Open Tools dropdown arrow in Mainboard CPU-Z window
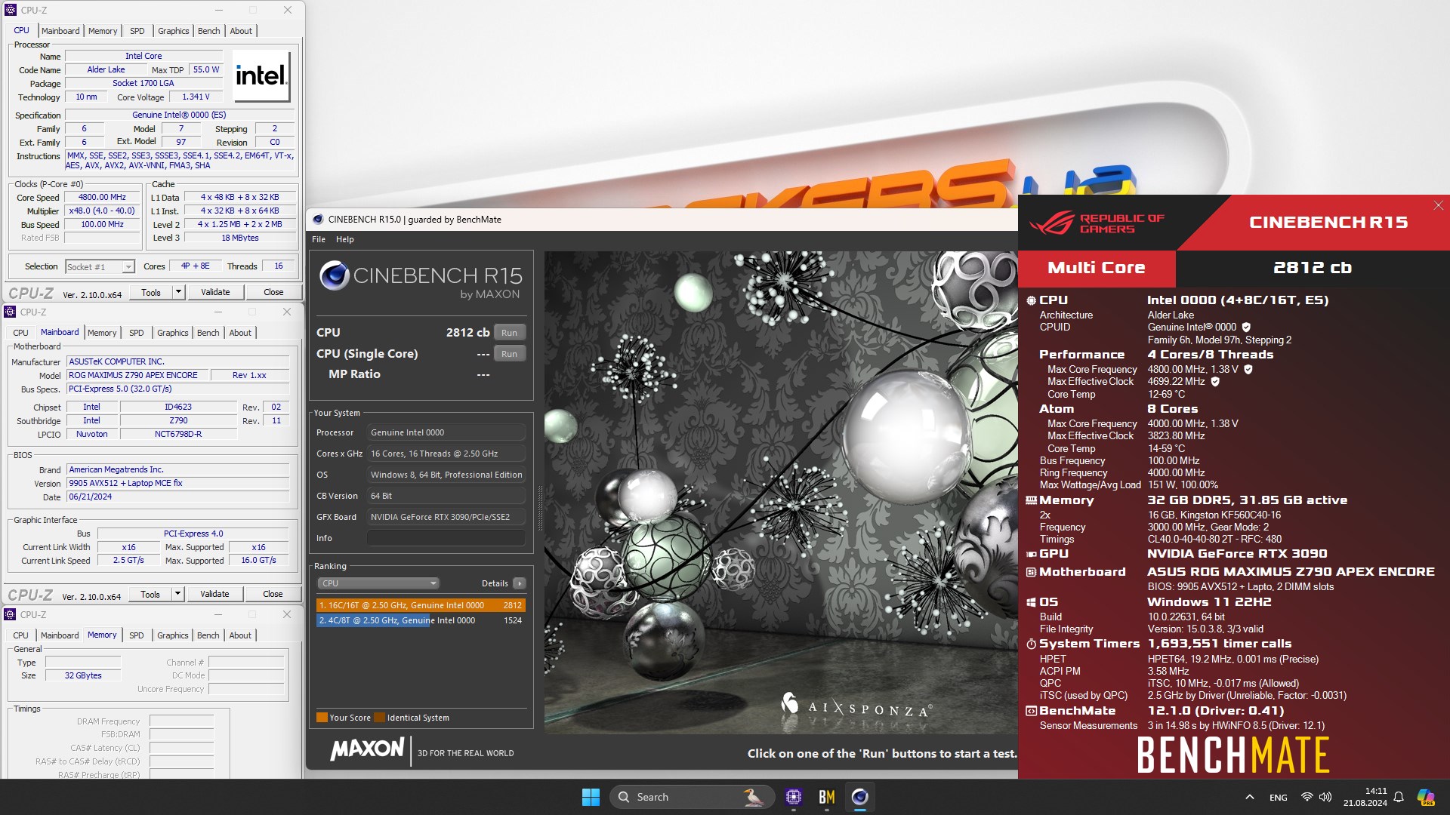The image size is (1450, 815). coord(177,594)
